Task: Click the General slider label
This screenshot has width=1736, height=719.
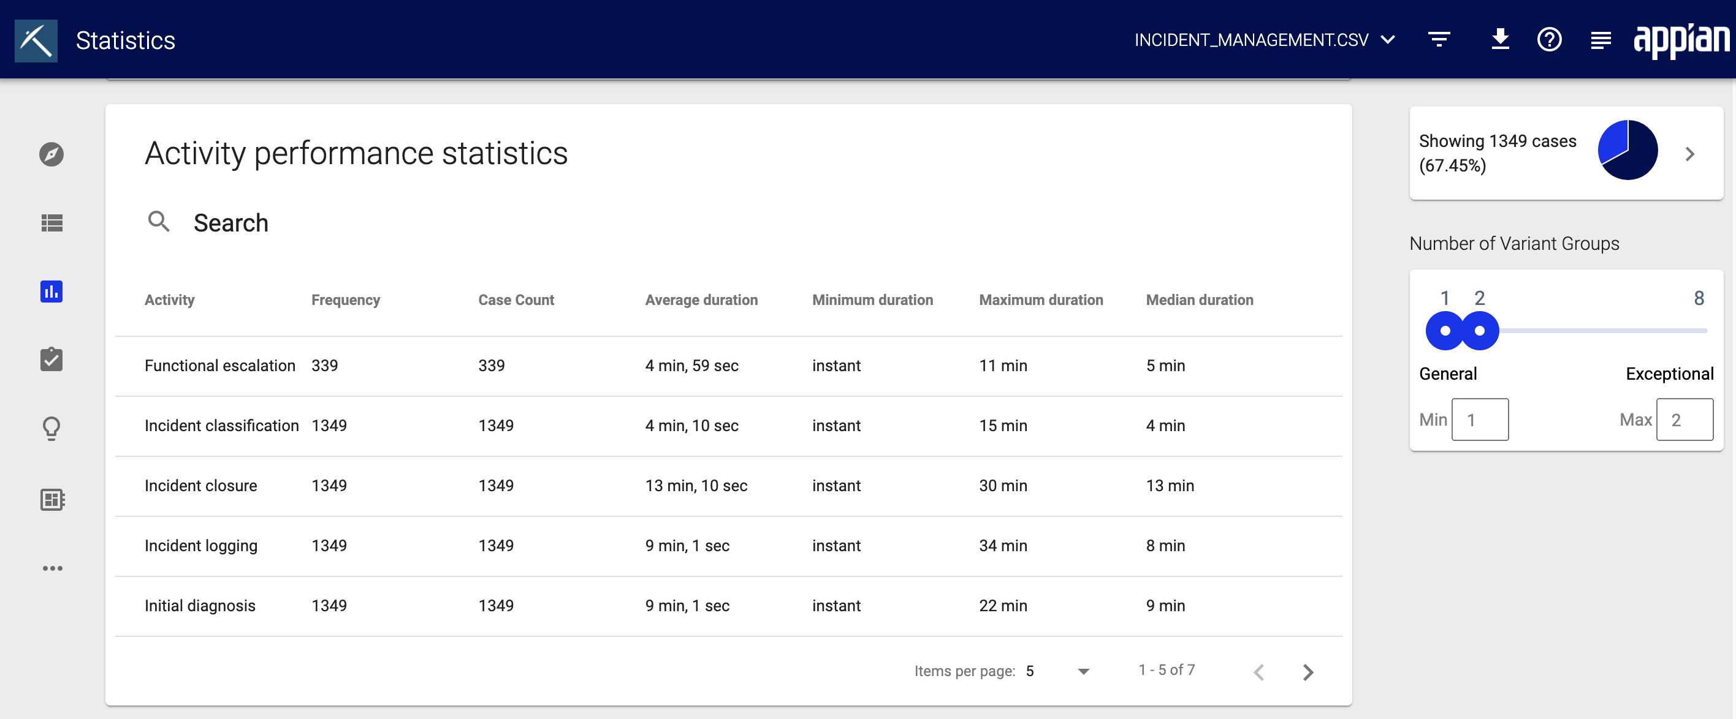Action: (x=1447, y=374)
